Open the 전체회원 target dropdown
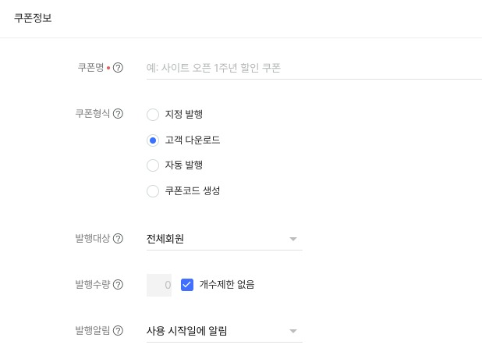The width and height of the screenshot is (482, 359). pos(224,239)
